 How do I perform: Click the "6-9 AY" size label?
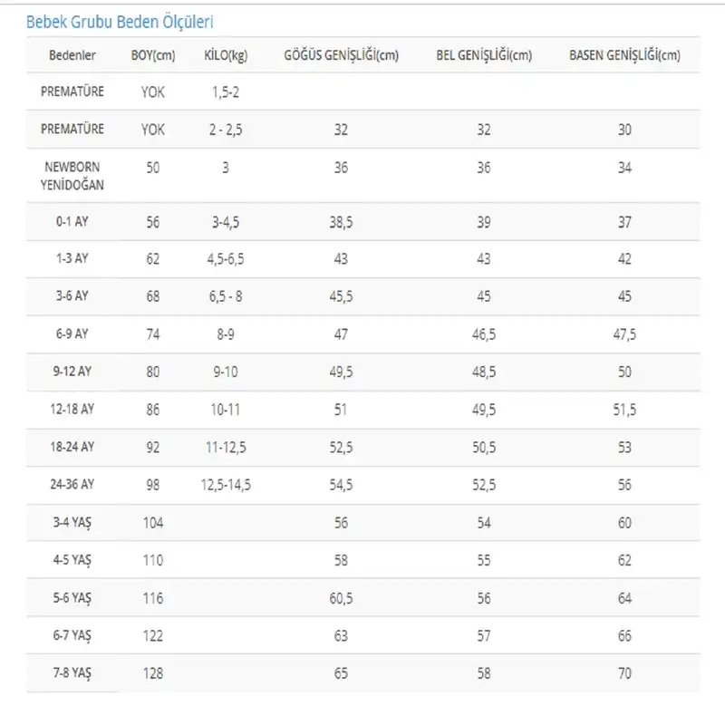point(72,333)
